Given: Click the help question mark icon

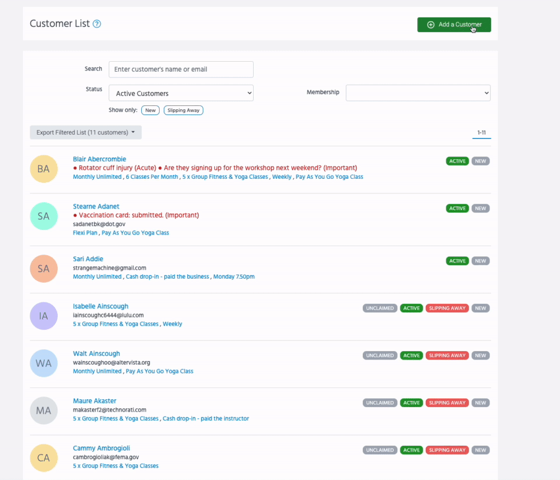Looking at the screenshot, I should coord(97,24).
